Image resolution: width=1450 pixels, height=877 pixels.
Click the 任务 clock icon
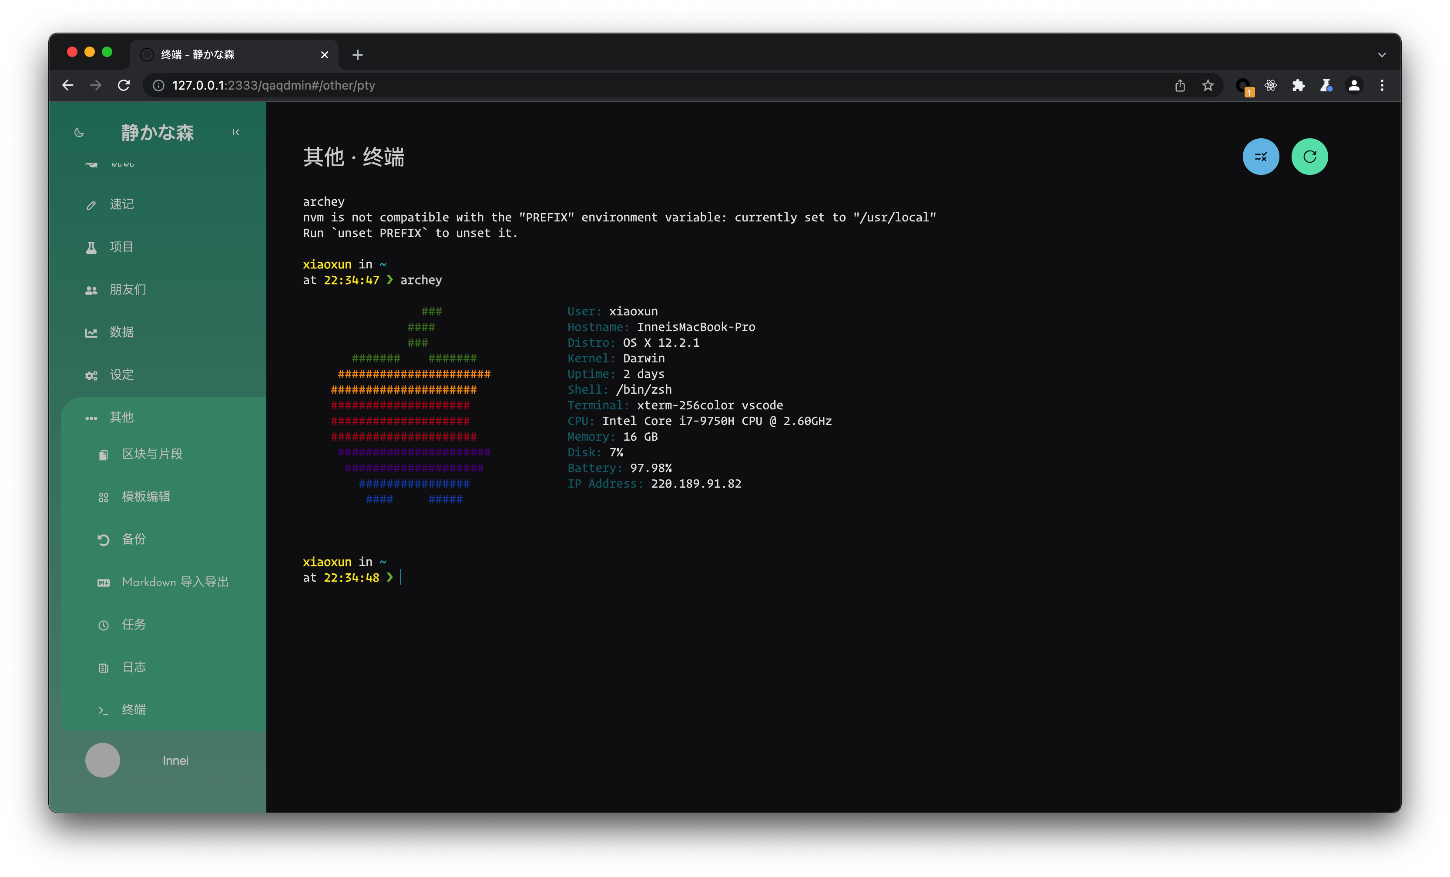pyautogui.click(x=104, y=625)
